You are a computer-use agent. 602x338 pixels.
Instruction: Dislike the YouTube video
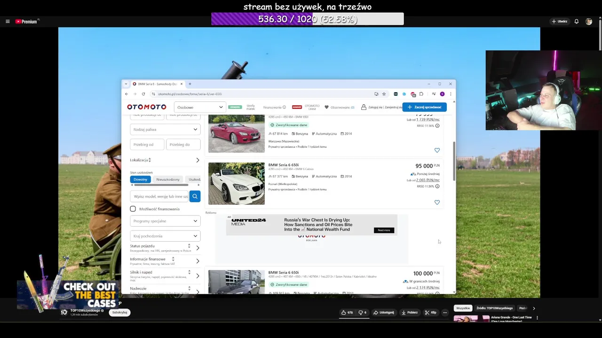(x=362, y=313)
